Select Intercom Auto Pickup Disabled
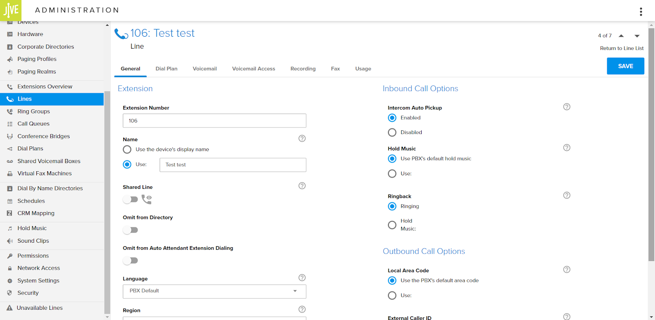This screenshot has height=320, width=655. click(x=392, y=132)
